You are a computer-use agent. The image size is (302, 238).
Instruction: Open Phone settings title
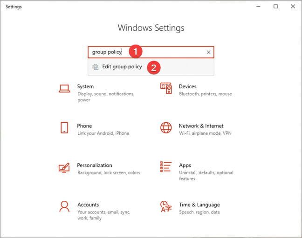click(84, 126)
